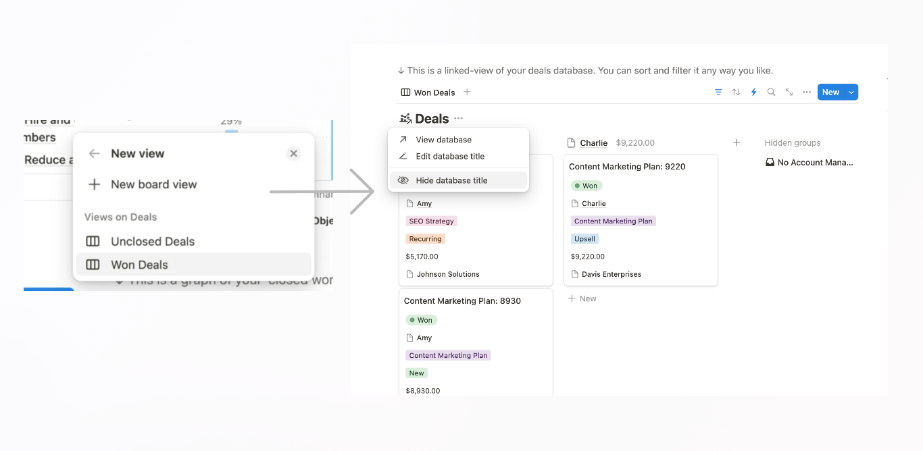This screenshot has width=923, height=451.
Task: Click Won status on the 9220 card
Action: tap(587, 186)
